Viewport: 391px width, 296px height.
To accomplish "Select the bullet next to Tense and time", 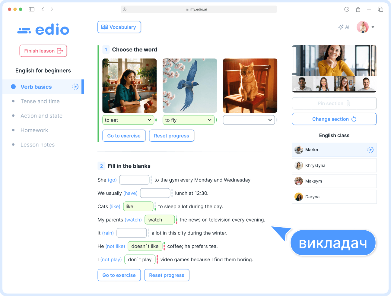I will point(13,101).
